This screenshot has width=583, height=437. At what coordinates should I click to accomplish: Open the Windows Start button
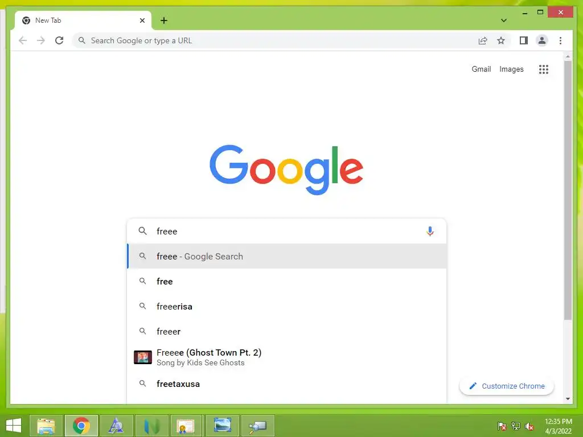(14, 426)
